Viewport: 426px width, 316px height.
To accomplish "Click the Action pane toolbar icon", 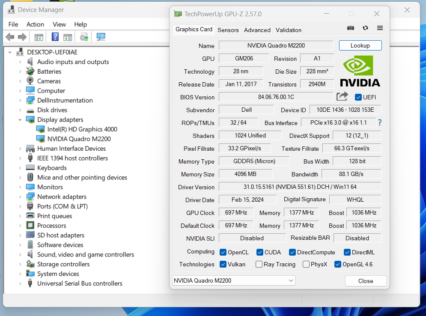I will [68, 37].
